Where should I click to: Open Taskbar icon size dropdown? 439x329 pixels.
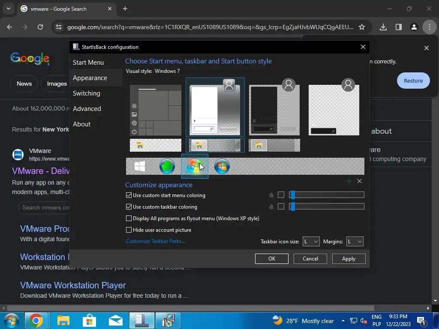311,242
